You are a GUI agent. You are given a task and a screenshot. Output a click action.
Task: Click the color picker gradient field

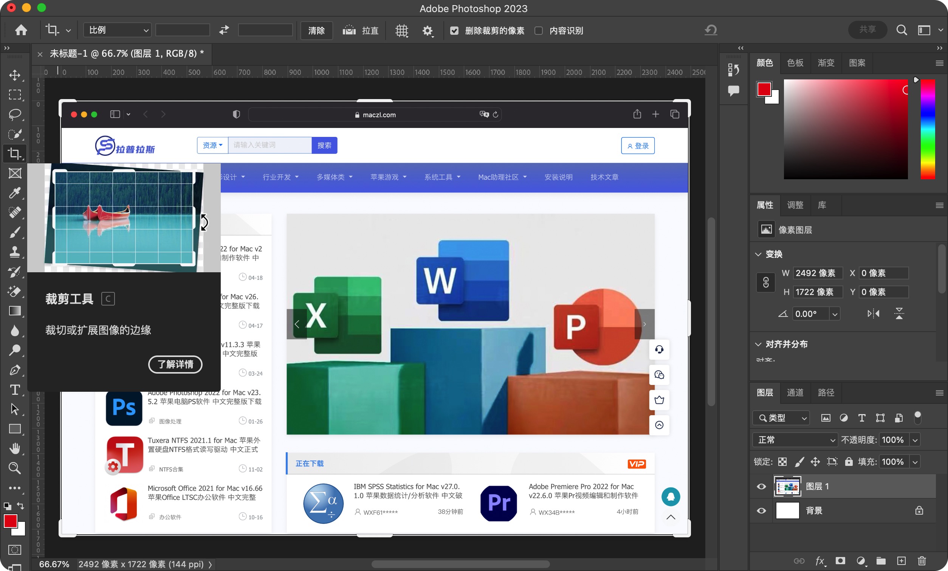846,129
